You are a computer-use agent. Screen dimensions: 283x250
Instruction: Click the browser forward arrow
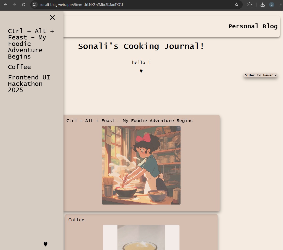(x=15, y=5)
